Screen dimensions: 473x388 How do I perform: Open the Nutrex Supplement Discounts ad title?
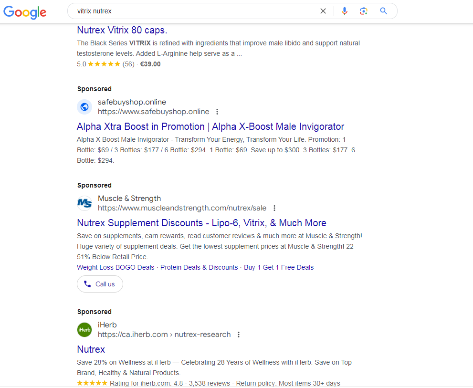click(x=201, y=223)
